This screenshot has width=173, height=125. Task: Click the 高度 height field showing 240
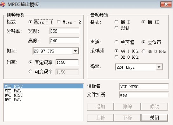(64, 41)
